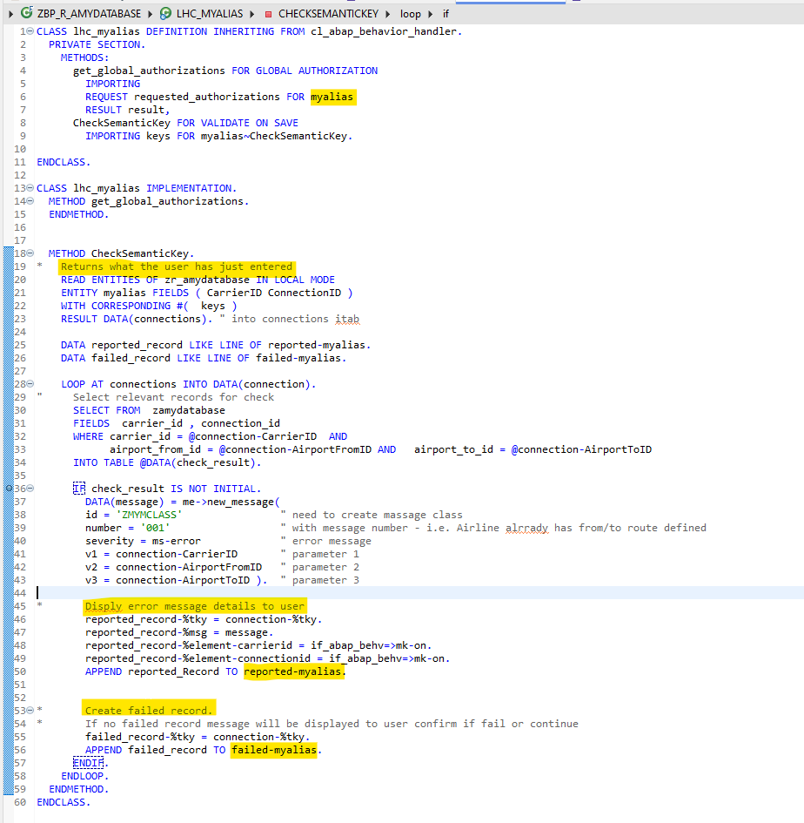Click the marker icon beside line 36

pos(9,489)
